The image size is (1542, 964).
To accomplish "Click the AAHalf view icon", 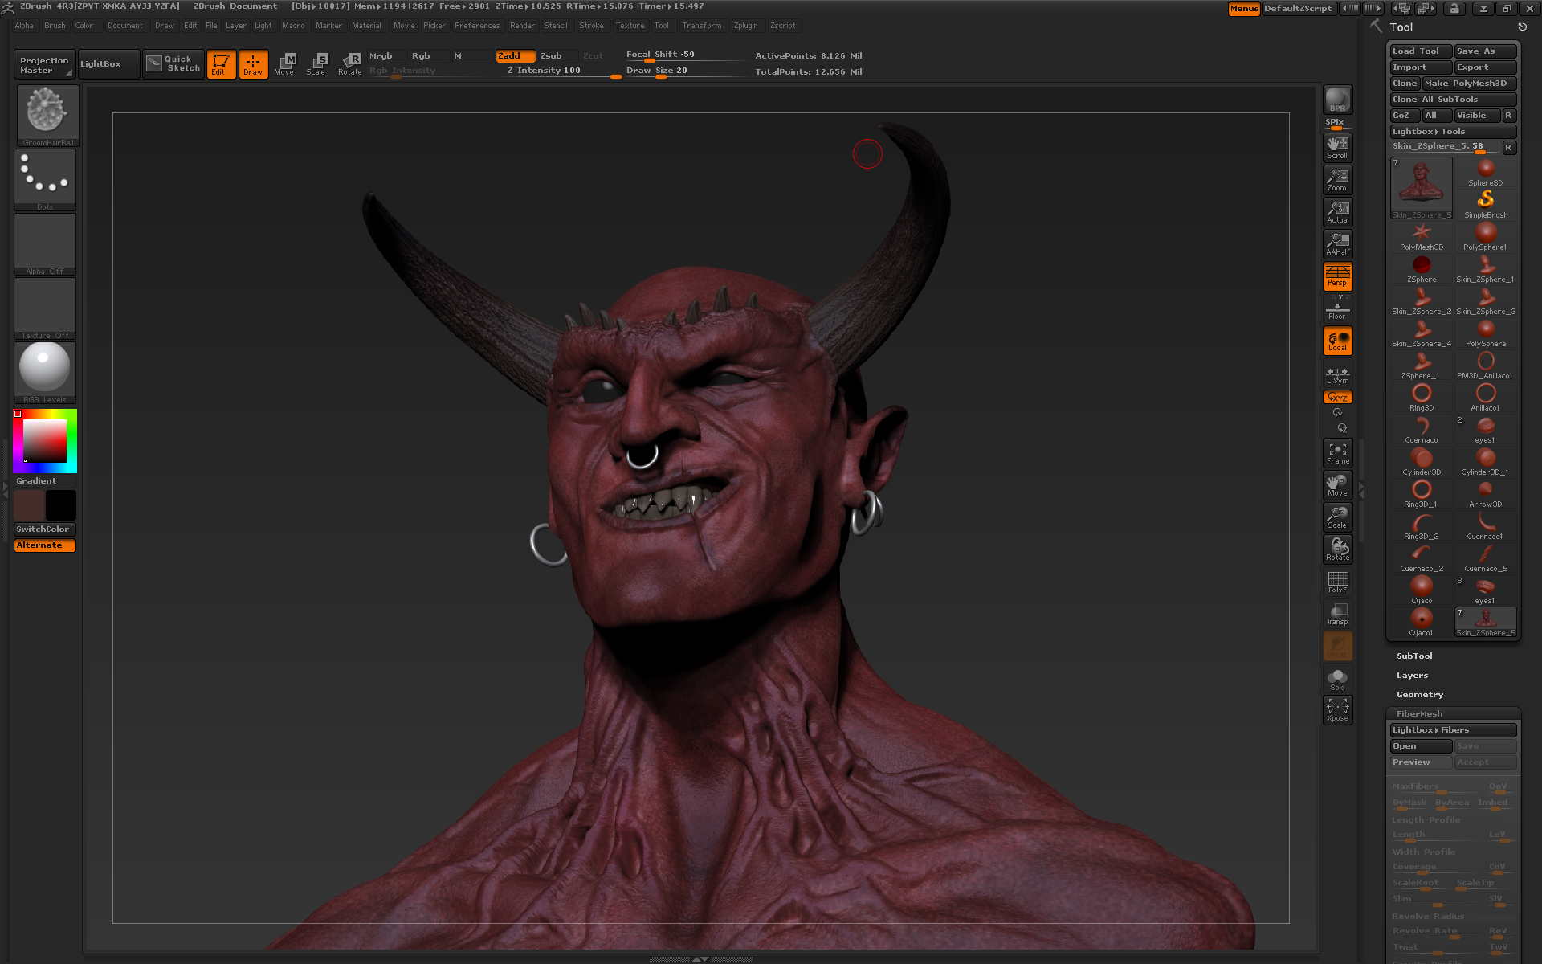I will 1337,243.
